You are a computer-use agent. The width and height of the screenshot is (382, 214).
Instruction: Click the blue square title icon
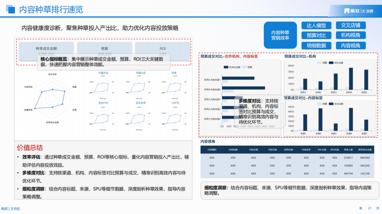click(x=11, y=10)
